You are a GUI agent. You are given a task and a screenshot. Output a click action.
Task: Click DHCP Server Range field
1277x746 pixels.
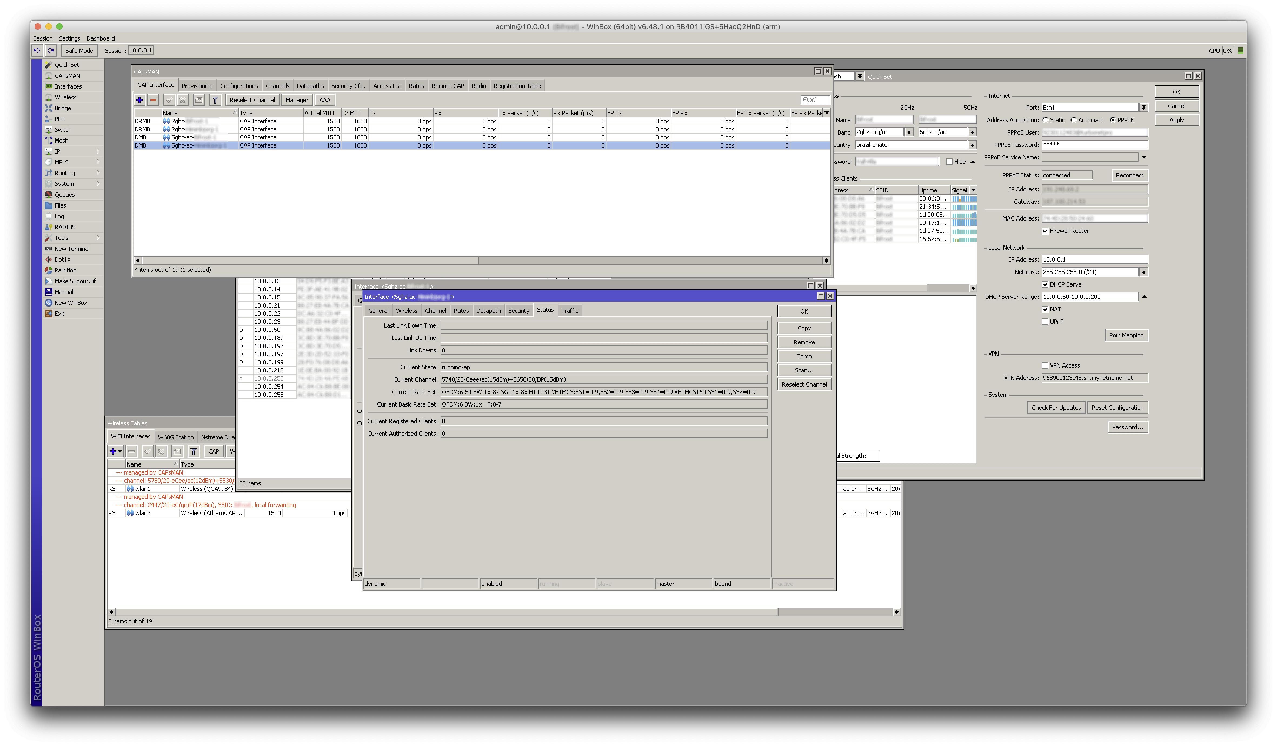coord(1089,297)
